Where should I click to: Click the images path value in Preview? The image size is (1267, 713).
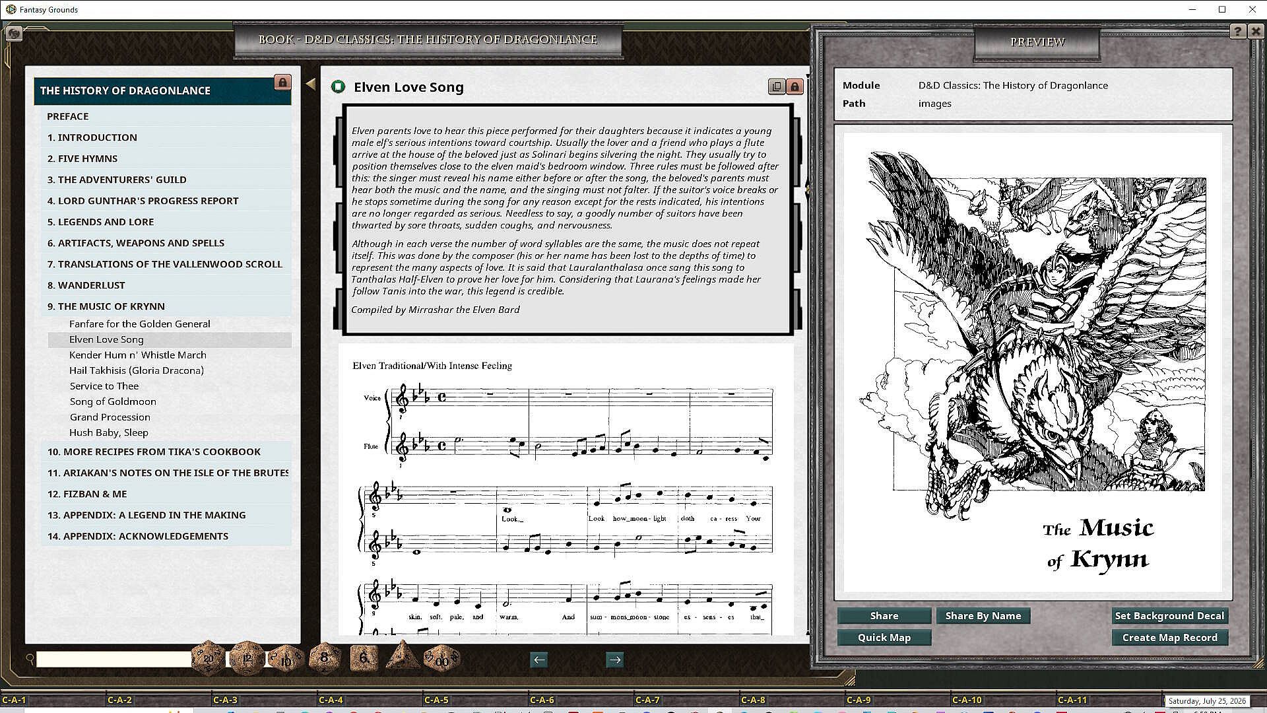click(934, 104)
